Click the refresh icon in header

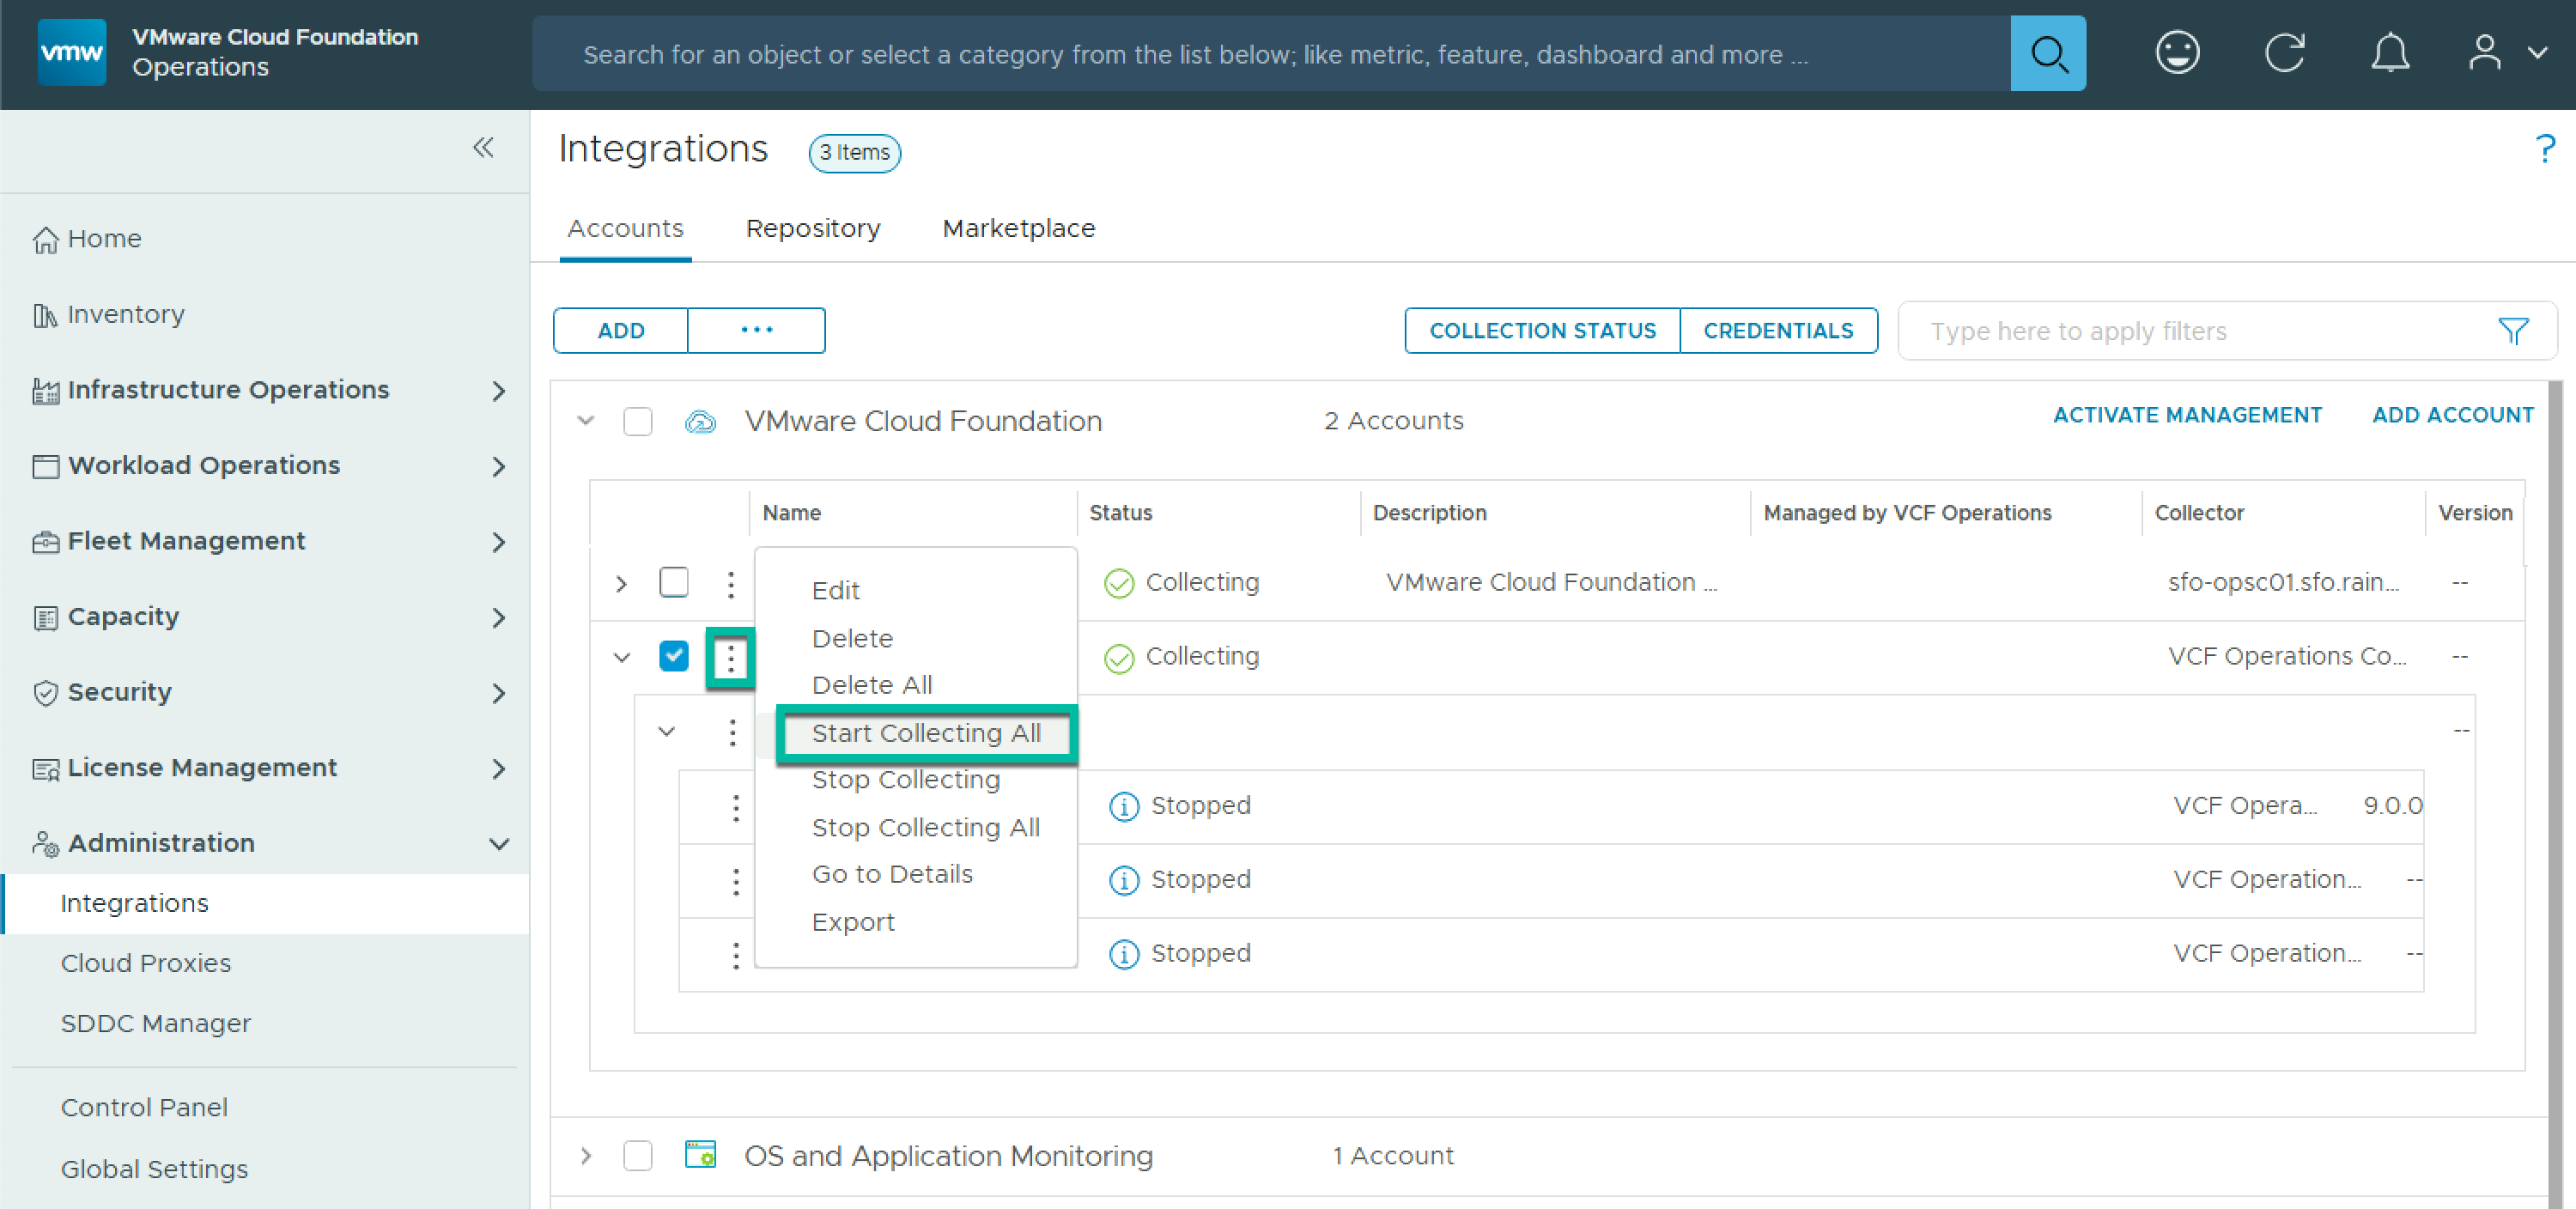2283,54
